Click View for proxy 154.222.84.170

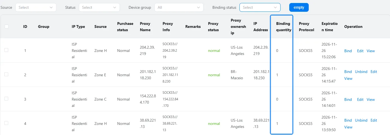[371, 99]
